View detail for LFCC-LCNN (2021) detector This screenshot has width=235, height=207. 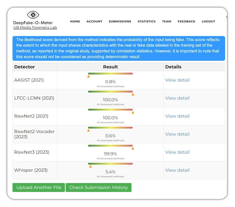[177, 98]
